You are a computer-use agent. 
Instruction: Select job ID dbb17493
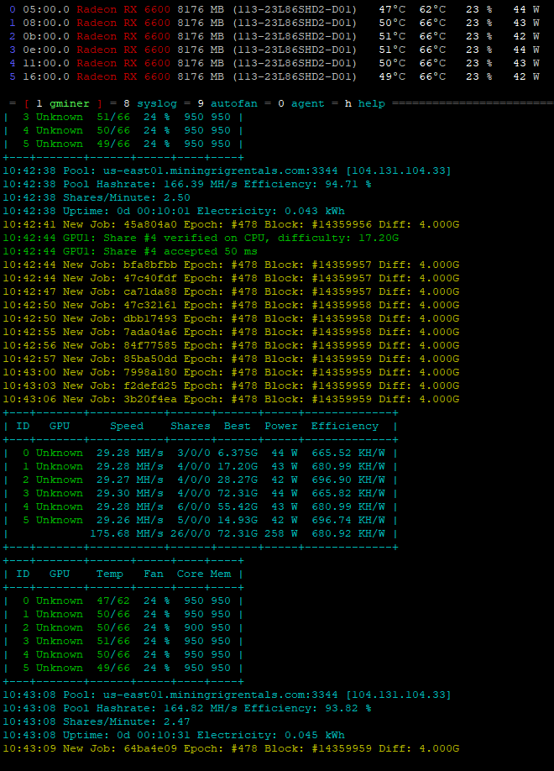[150, 318]
